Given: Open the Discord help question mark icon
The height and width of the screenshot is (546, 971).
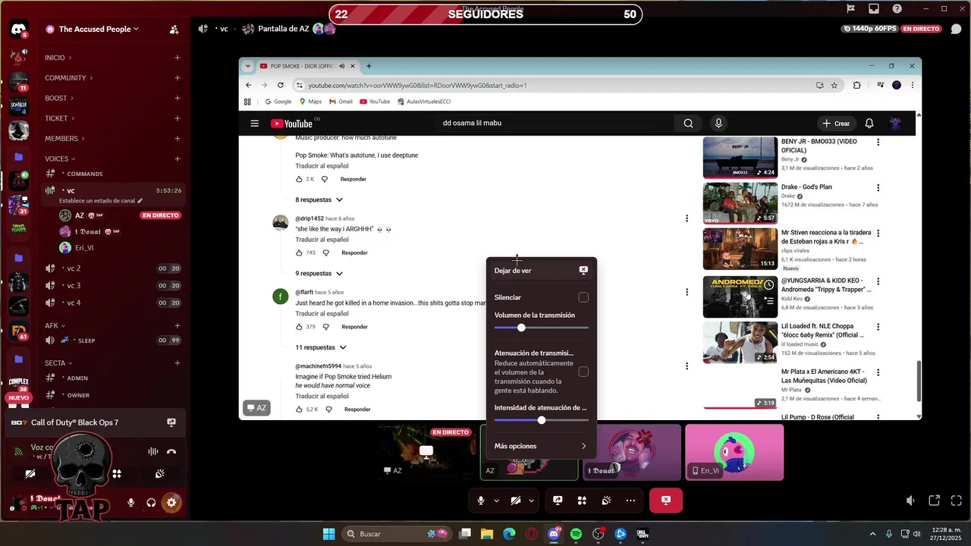Looking at the screenshot, I should [x=897, y=9].
